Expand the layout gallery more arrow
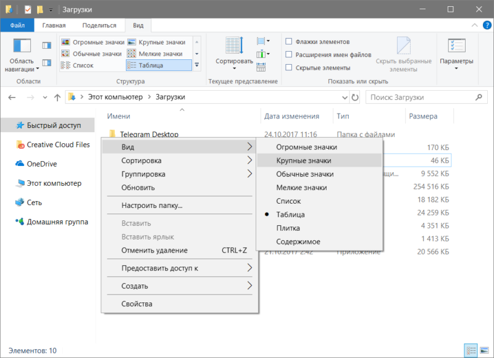 (x=197, y=65)
